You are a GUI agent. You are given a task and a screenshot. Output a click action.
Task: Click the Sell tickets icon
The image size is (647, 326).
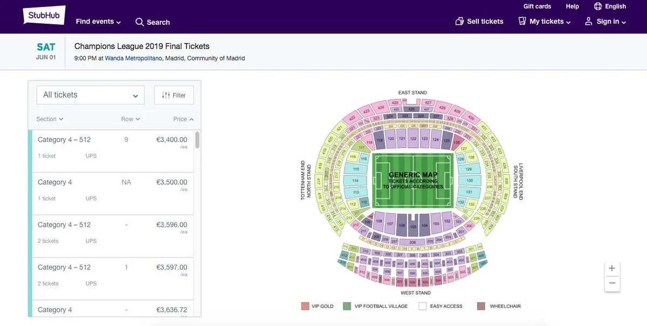[x=459, y=22]
